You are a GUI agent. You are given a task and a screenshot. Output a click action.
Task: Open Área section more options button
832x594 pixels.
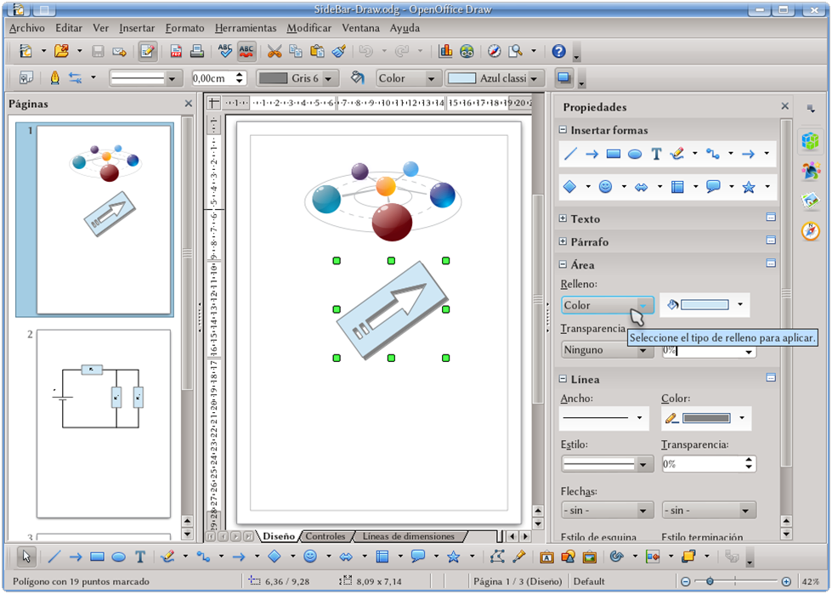(x=771, y=263)
